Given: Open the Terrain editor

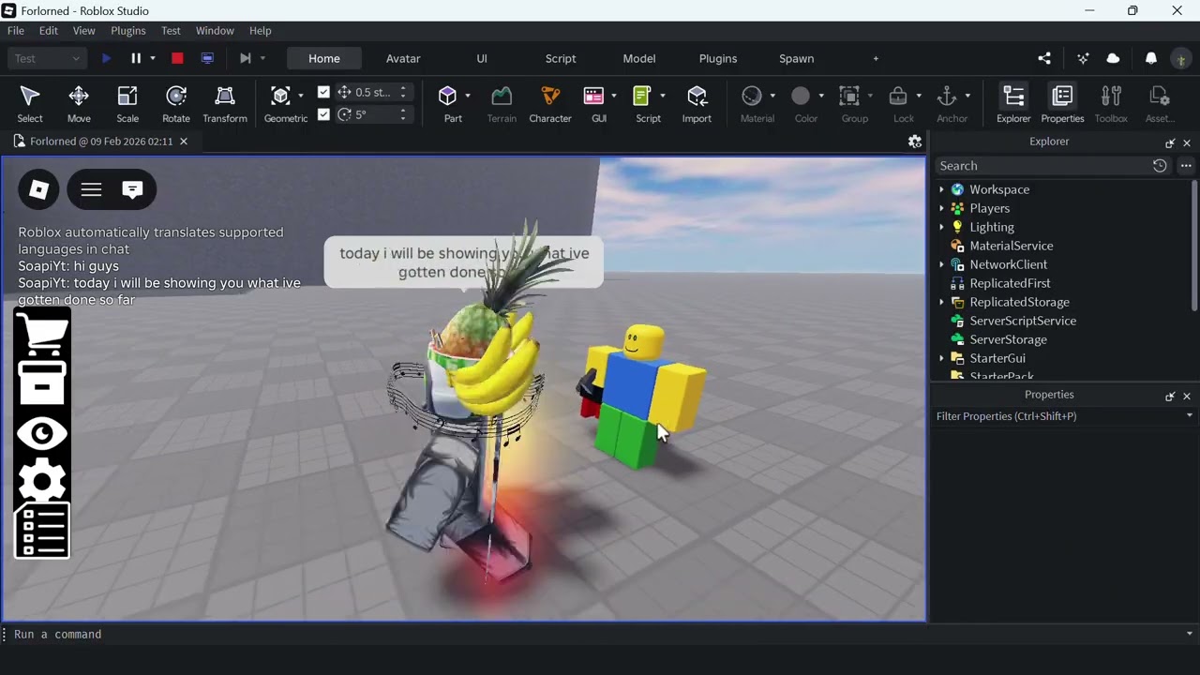Looking at the screenshot, I should point(502,104).
